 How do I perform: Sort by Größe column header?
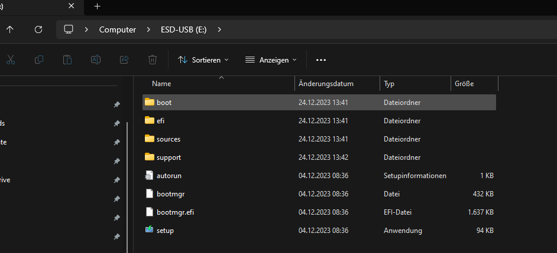click(464, 84)
